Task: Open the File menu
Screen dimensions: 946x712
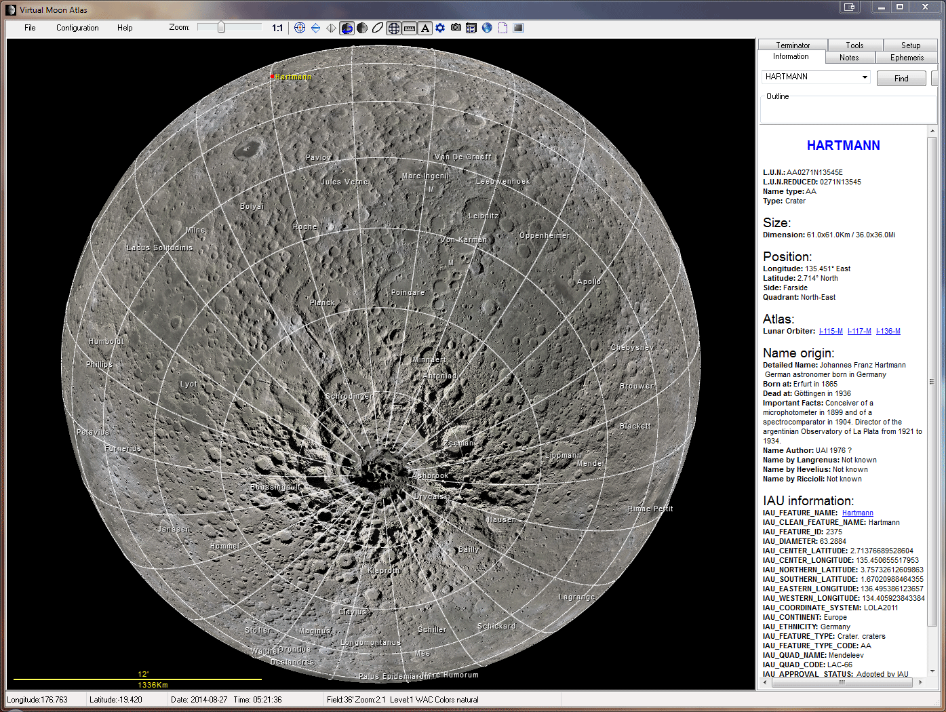Action: coord(30,28)
